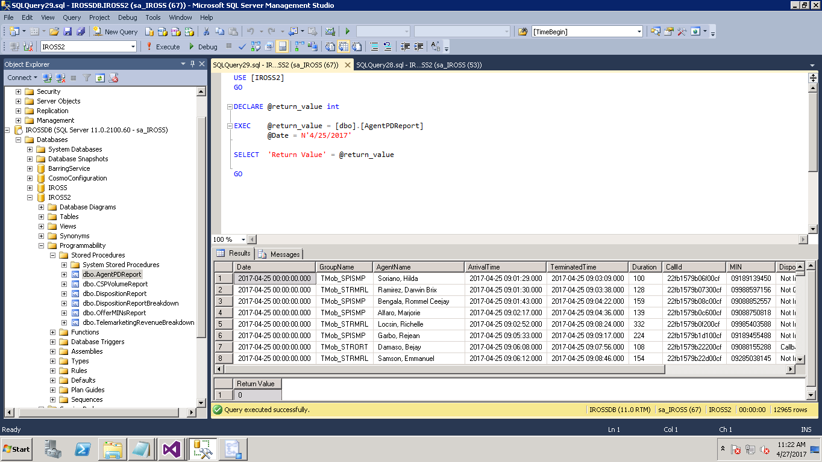Click the Object Explorer vertical scrollbar
The image size is (822, 462).
click(x=202, y=247)
